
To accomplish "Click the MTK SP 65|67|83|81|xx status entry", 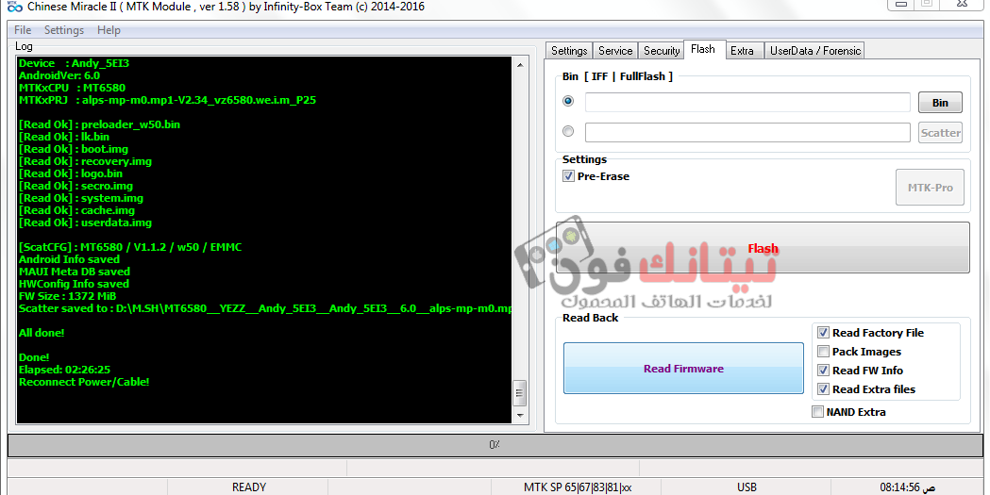I will [x=577, y=487].
